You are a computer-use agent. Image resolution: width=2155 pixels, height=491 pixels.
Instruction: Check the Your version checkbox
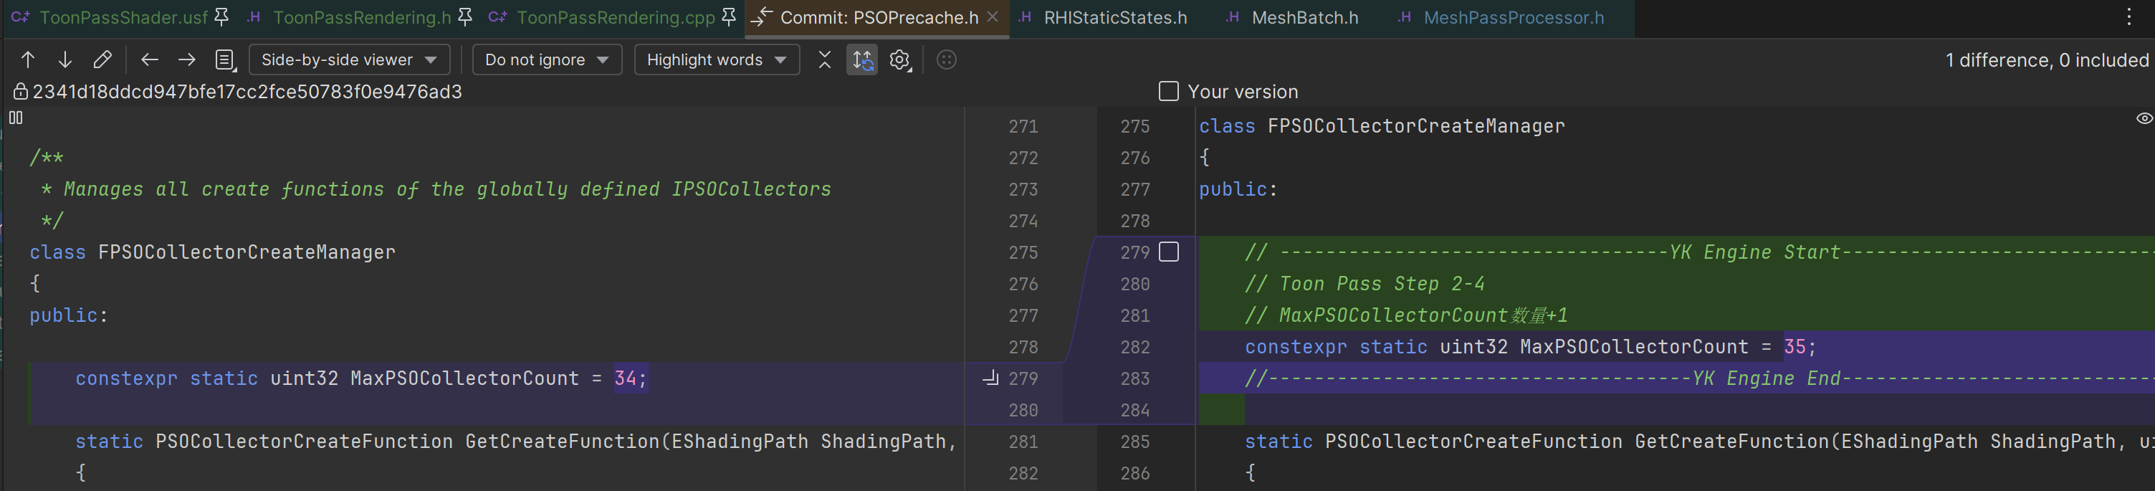point(1169,91)
